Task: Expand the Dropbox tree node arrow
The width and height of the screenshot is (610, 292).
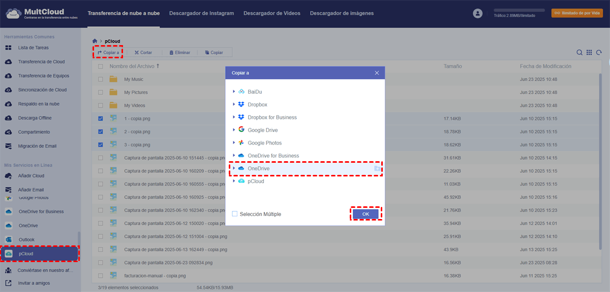Action: [234, 104]
